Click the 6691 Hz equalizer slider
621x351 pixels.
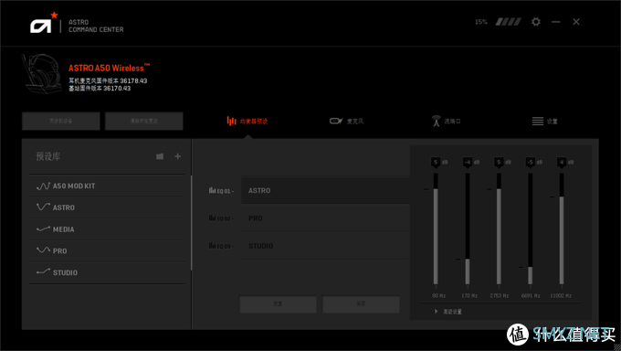pos(530,229)
